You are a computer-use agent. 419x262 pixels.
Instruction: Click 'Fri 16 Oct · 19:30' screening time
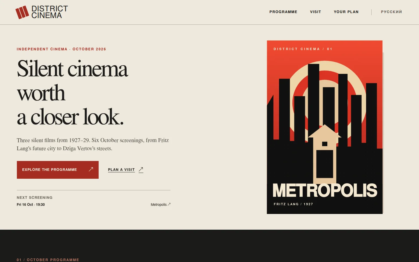point(31,205)
